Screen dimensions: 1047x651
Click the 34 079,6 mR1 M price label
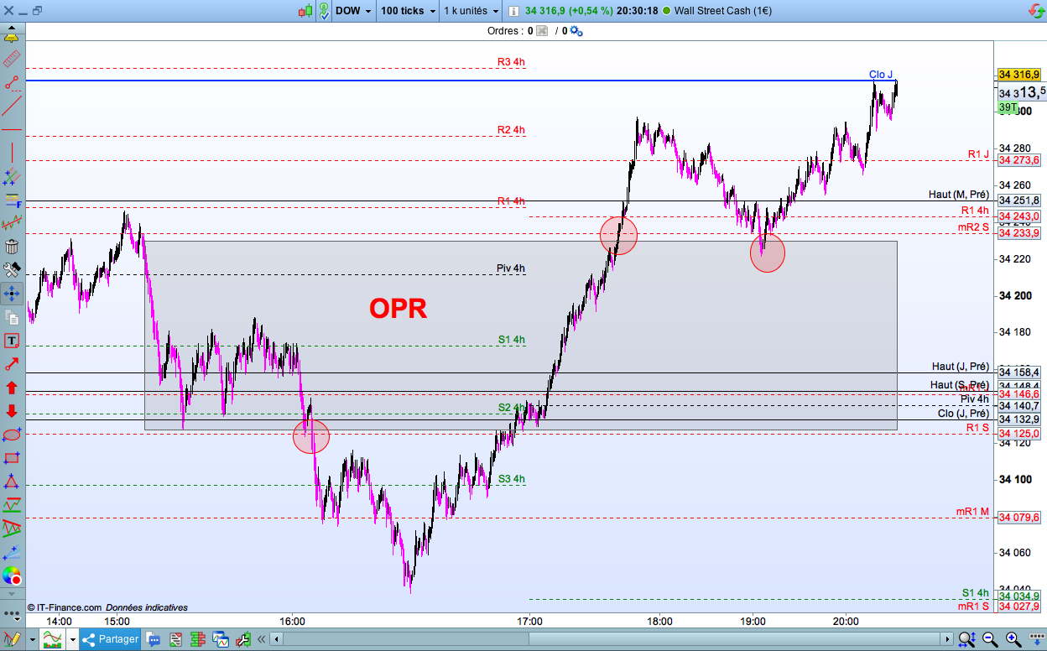tap(1019, 517)
